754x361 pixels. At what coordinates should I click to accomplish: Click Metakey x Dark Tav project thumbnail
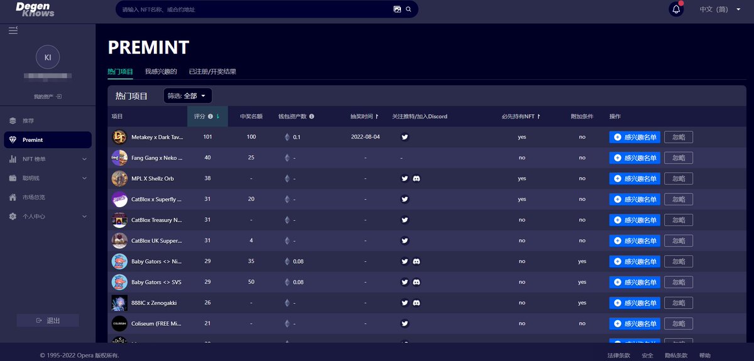119,137
